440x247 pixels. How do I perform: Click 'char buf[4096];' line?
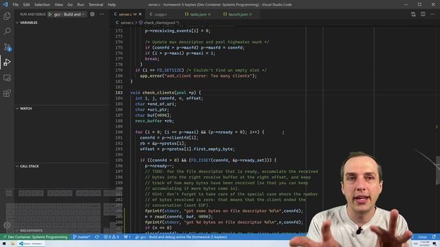pyautogui.click(x=153, y=115)
